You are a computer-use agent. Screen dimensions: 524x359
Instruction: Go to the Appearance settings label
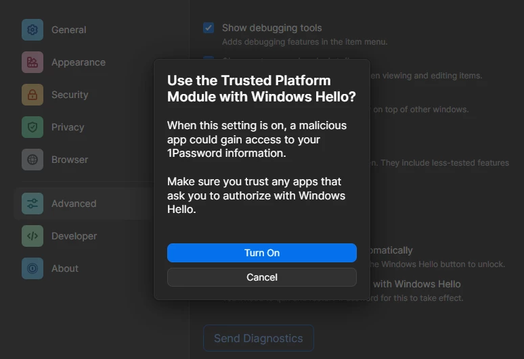click(79, 62)
